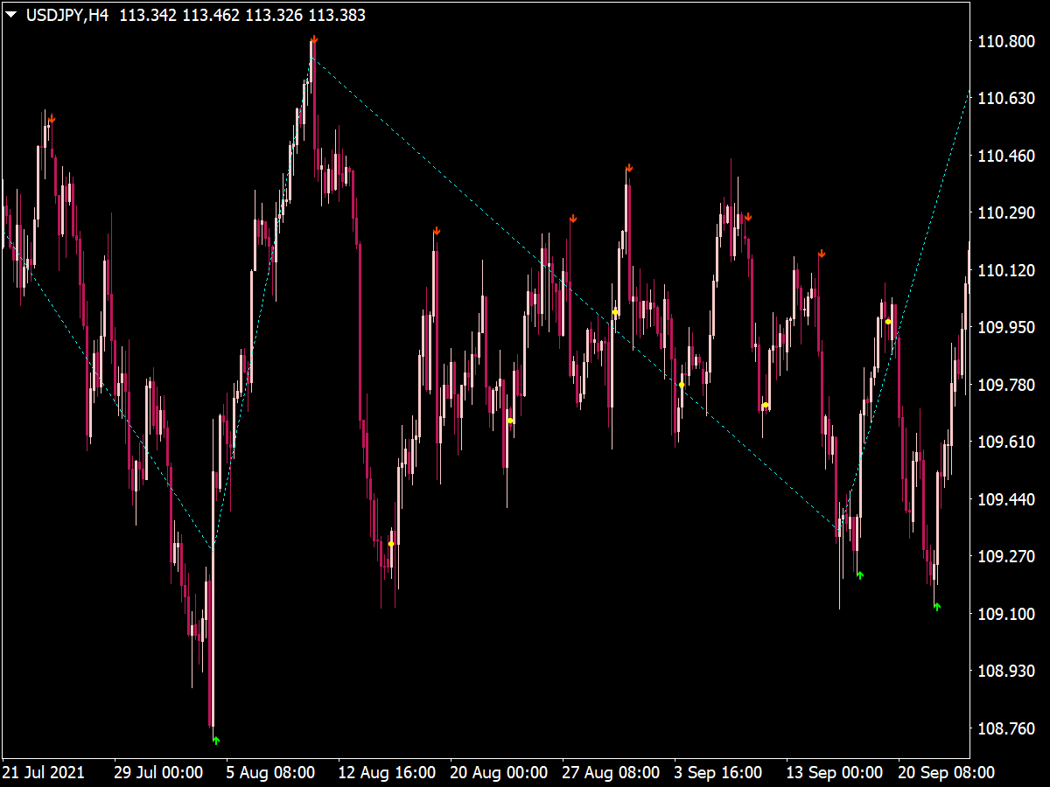The height and width of the screenshot is (787, 1050).
Task: Click the USDJPY,H4 symbol label
Action: [67, 15]
